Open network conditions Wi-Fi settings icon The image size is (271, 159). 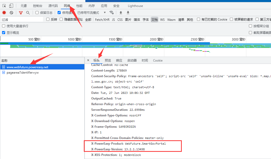click(111, 13)
